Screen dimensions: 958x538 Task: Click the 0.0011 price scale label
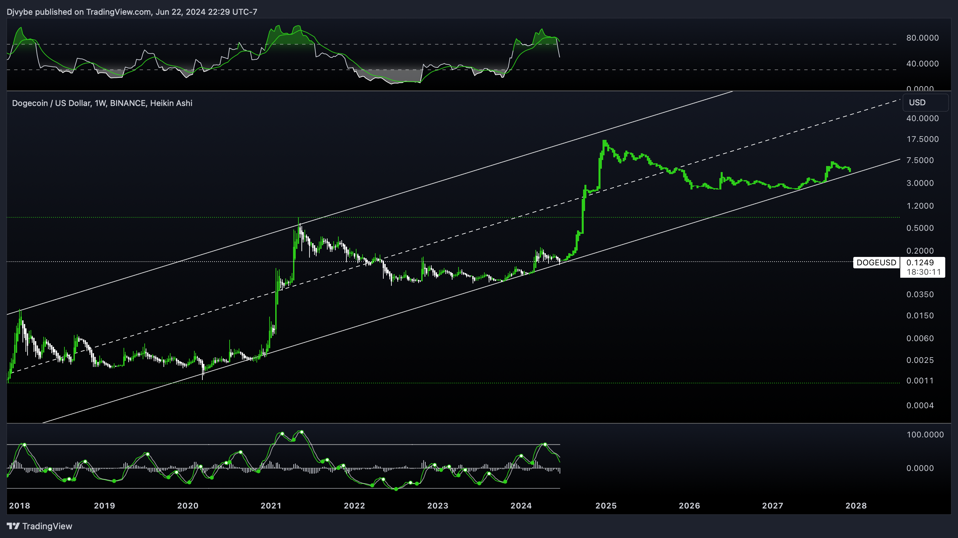tap(920, 380)
